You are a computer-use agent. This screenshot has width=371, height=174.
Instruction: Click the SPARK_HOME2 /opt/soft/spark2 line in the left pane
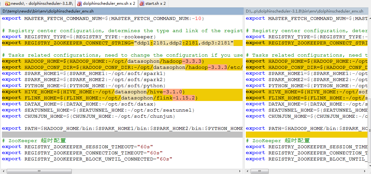pos(84,80)
